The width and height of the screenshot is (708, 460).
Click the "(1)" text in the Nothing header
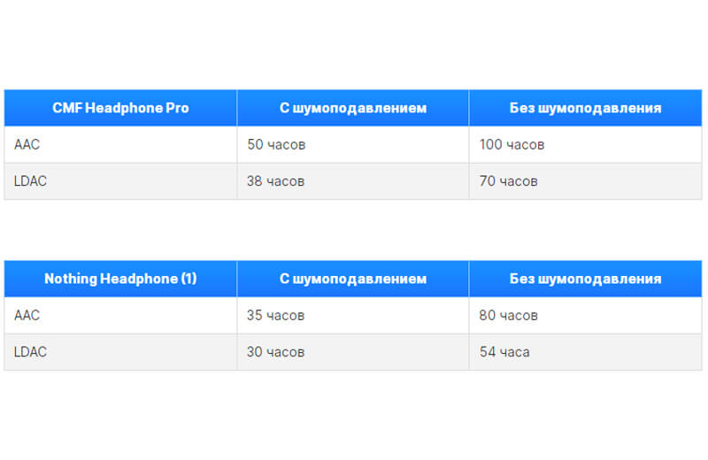[189, 279]
